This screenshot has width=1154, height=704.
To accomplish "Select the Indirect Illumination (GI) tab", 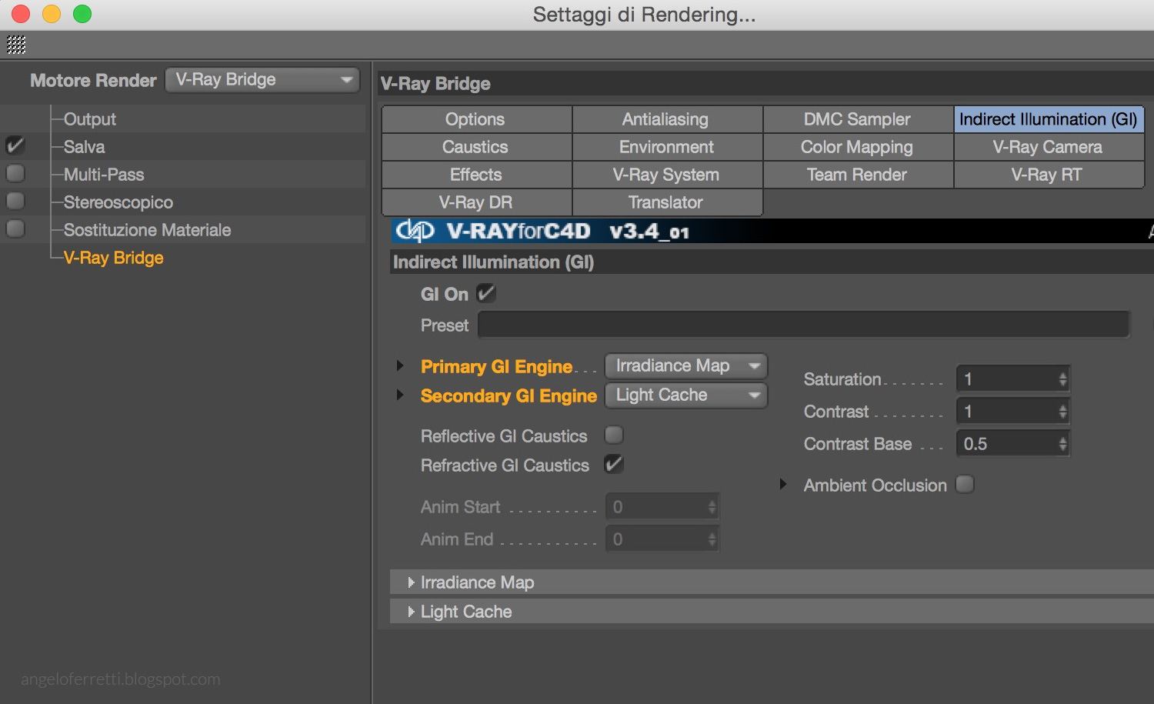I will pos(1049,119).
